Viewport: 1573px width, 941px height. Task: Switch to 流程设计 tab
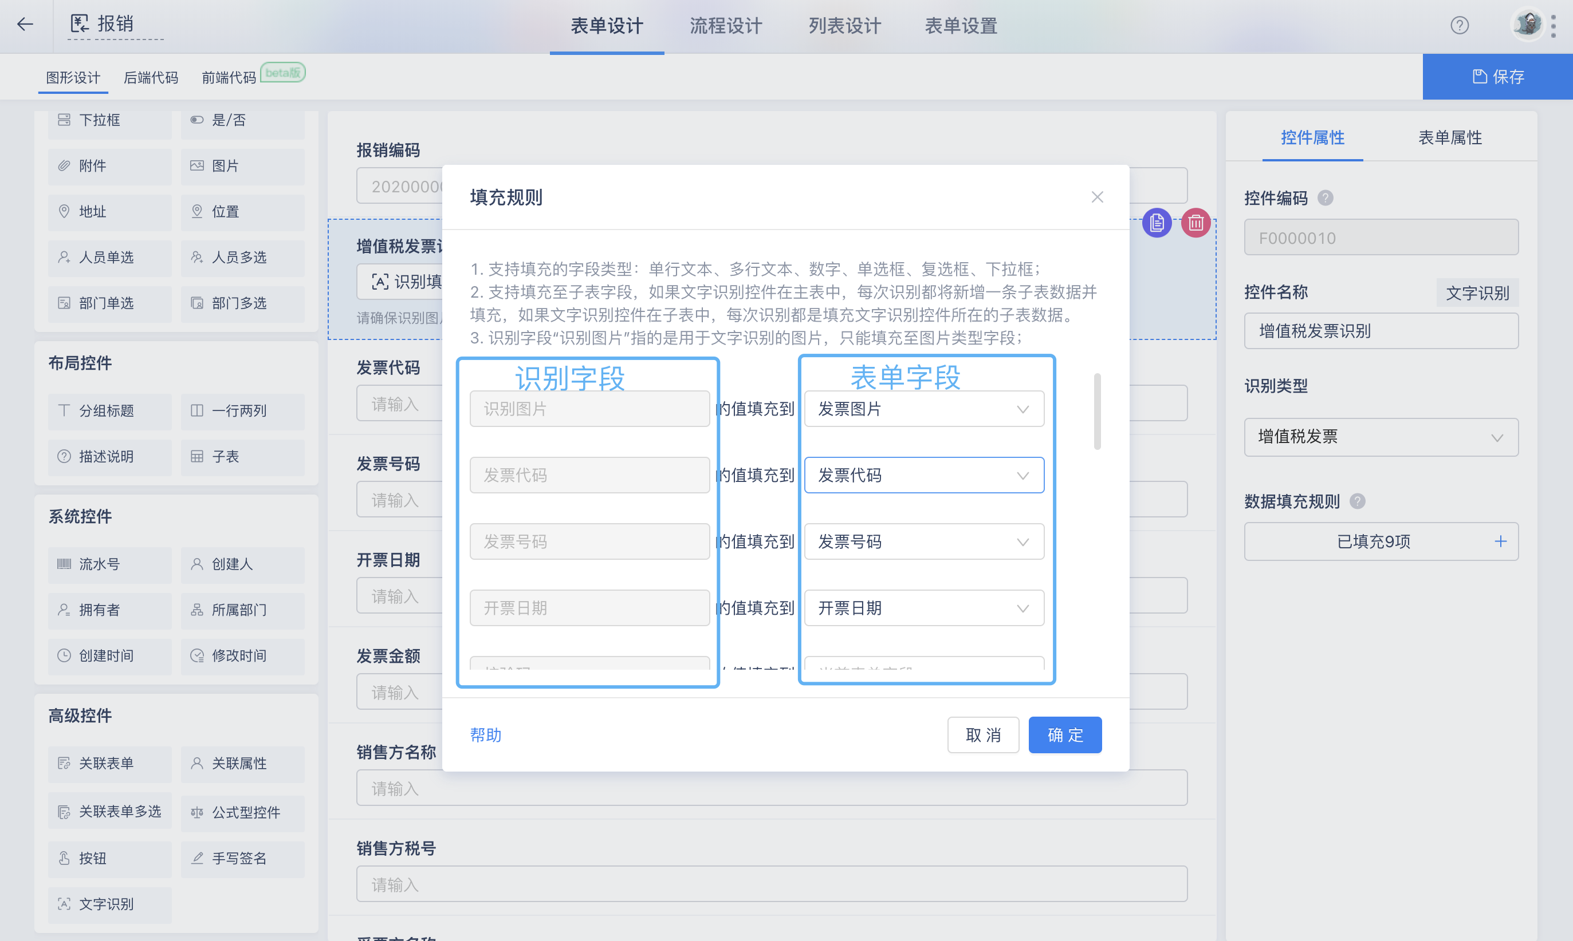[726, 26]
